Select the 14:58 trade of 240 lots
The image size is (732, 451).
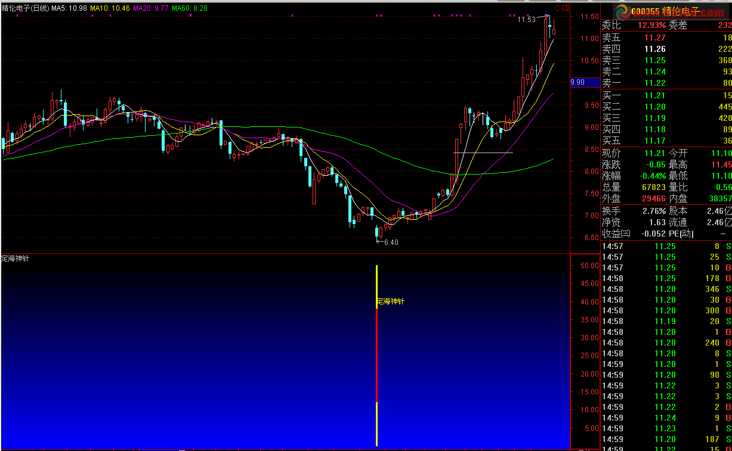click(x=666, y=343)
